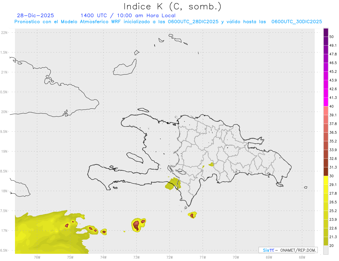The image size is (339, 261).
Task: Pick the olive swatch between 20 and 21.3
Action: [326, 241]
